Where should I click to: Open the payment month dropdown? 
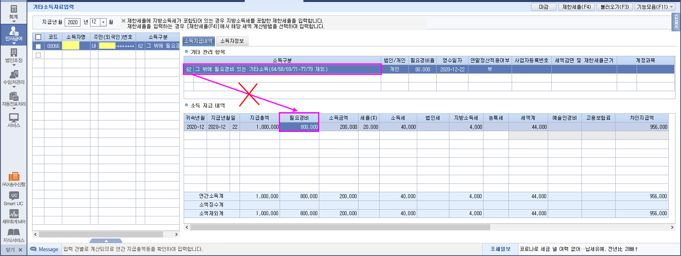tap(103, 22)
